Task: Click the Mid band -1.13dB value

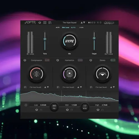Action: [74, 105]
